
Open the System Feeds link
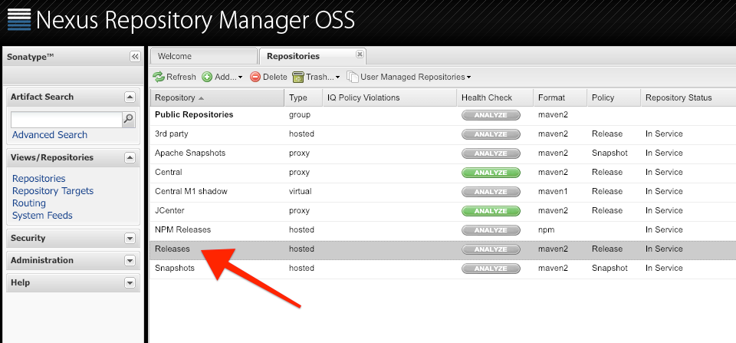coord(42,215)
